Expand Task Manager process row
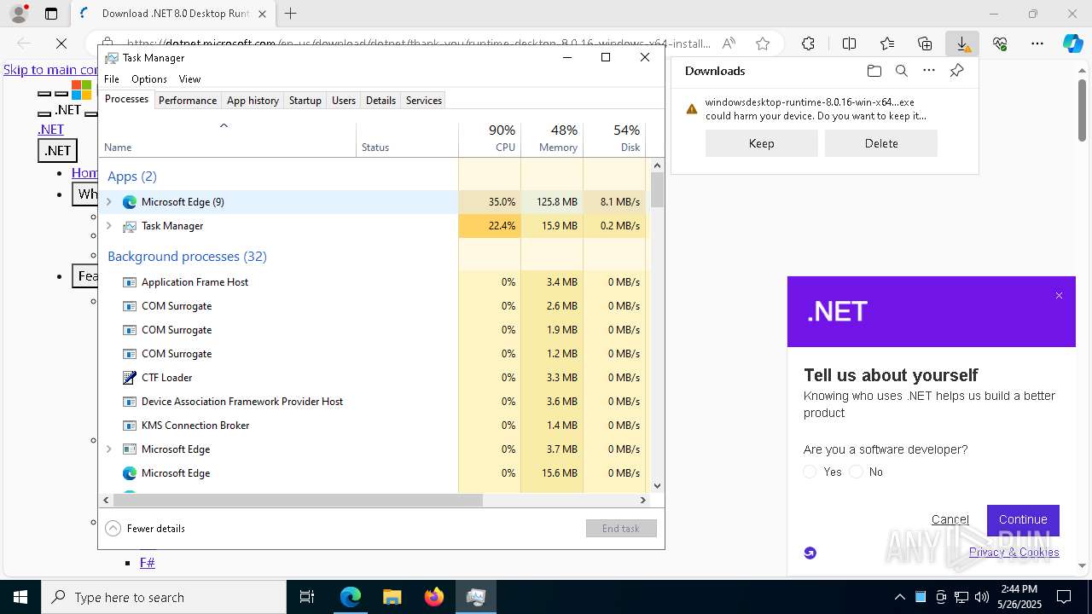The image size is (1092, 614). point(108,226)
